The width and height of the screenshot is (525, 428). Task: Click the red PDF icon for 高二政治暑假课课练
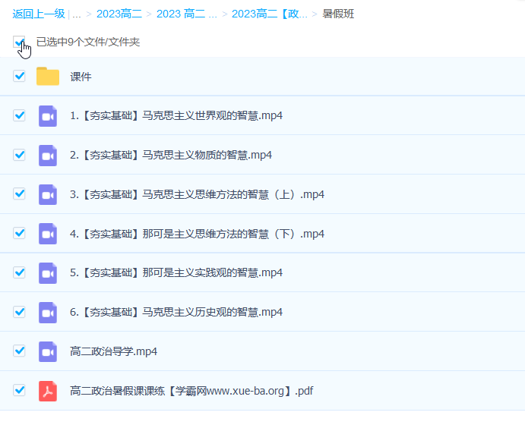tap(48, 391)
